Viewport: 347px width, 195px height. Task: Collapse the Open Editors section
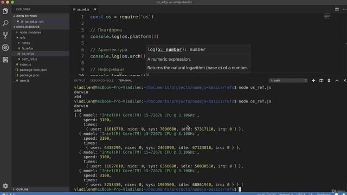pos(27,16)
